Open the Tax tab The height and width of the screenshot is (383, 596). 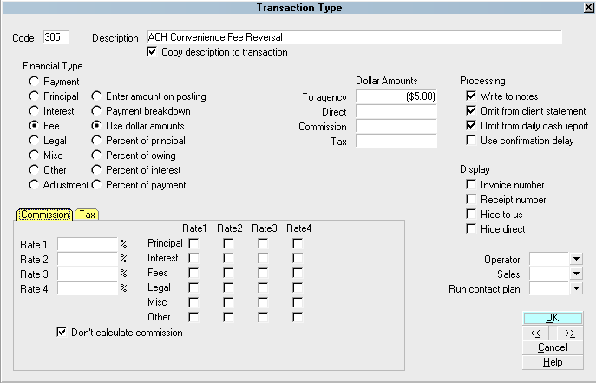87,215
